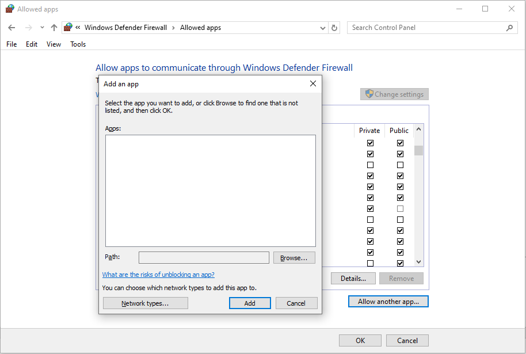Confirm with the main window OK button
This screenshot has width=526, height=354.
point(360,341)
